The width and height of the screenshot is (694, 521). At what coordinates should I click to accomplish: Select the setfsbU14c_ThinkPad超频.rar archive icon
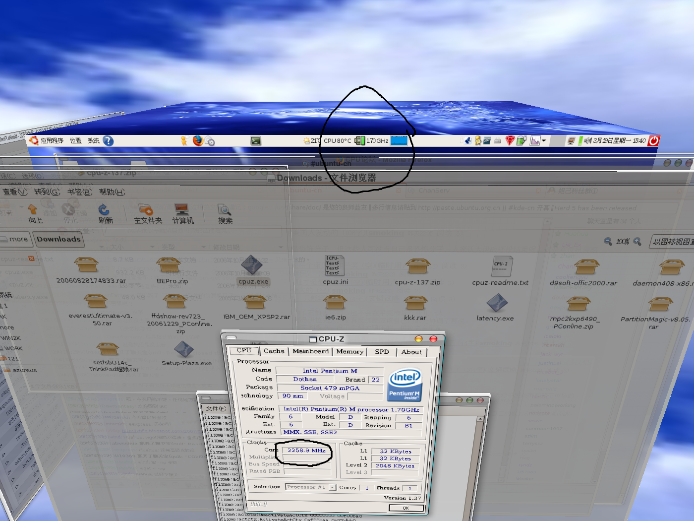108,349
